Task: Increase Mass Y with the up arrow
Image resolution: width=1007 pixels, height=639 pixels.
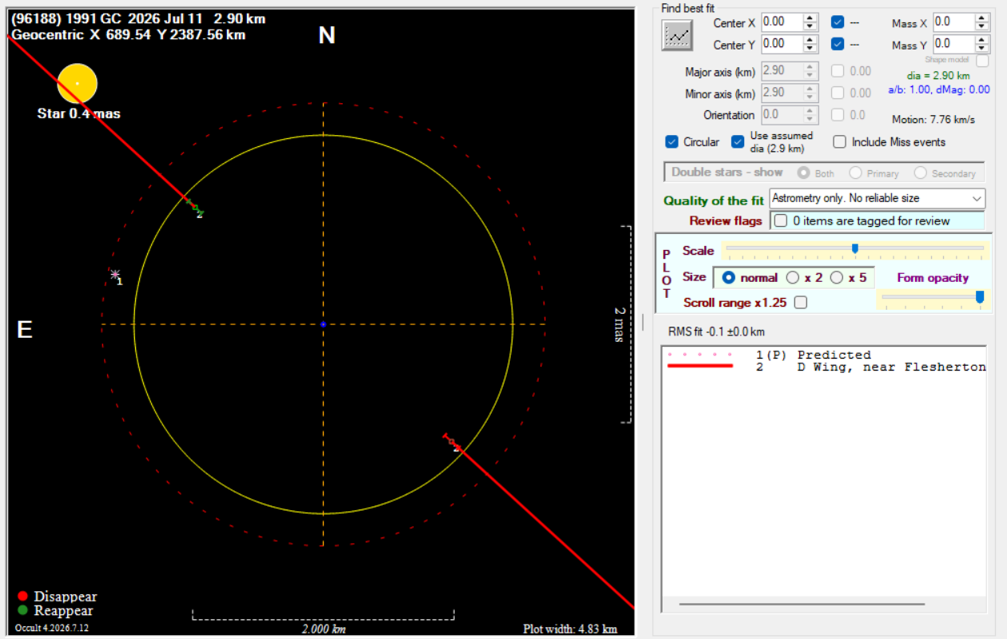Action: [x=982, y=40]
